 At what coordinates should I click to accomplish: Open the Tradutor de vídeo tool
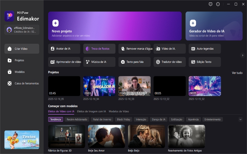(x=170, y=62)
